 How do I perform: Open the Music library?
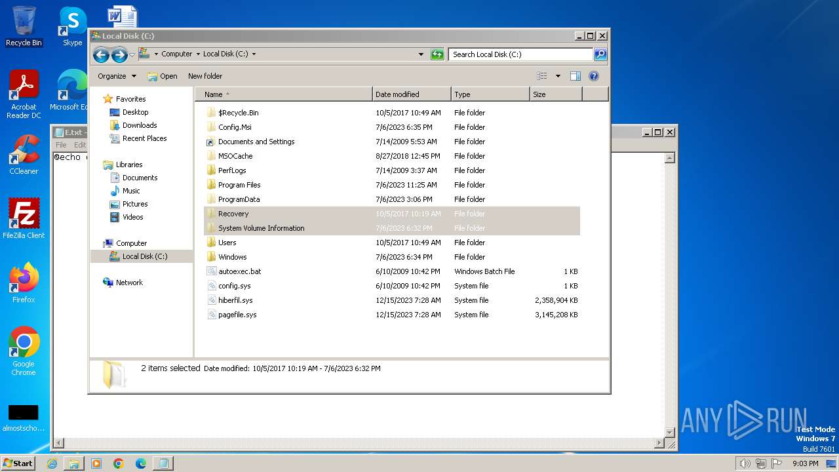pyautogui.click(x=131, y=191)
